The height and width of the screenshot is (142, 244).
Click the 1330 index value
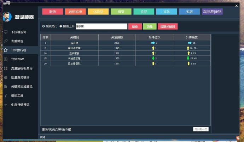click(117, 58)
